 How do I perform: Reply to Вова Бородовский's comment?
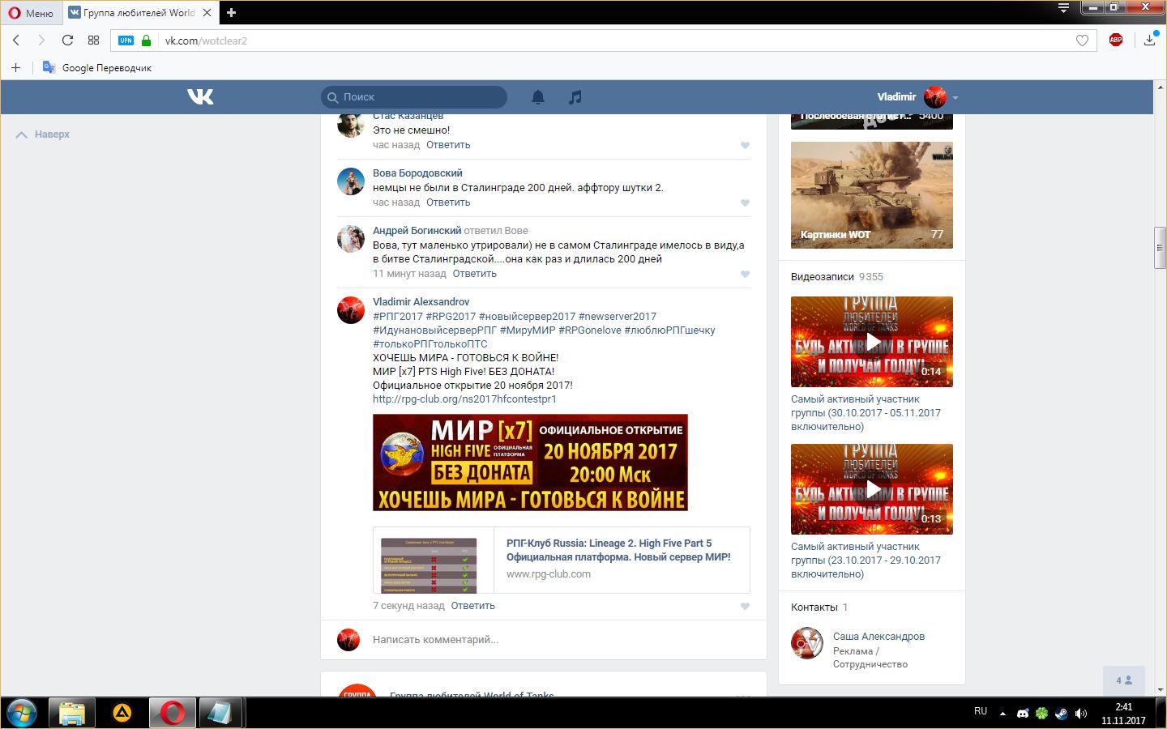(448, 202)
